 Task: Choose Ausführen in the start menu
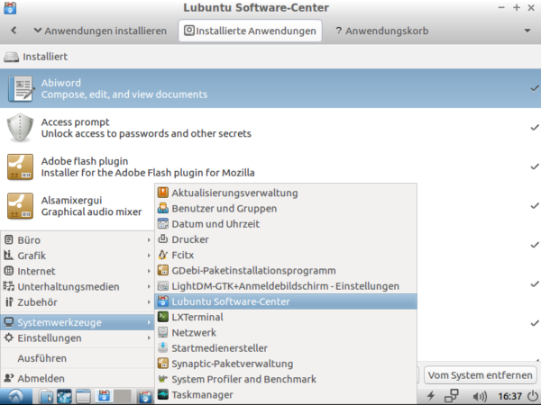coord(78,358)
